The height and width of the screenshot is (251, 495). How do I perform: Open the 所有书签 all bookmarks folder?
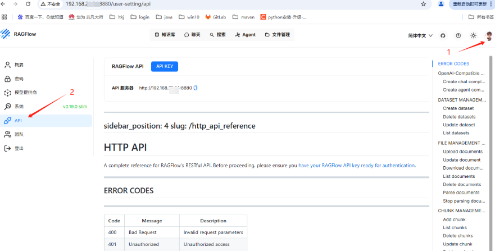click(481, 17)
